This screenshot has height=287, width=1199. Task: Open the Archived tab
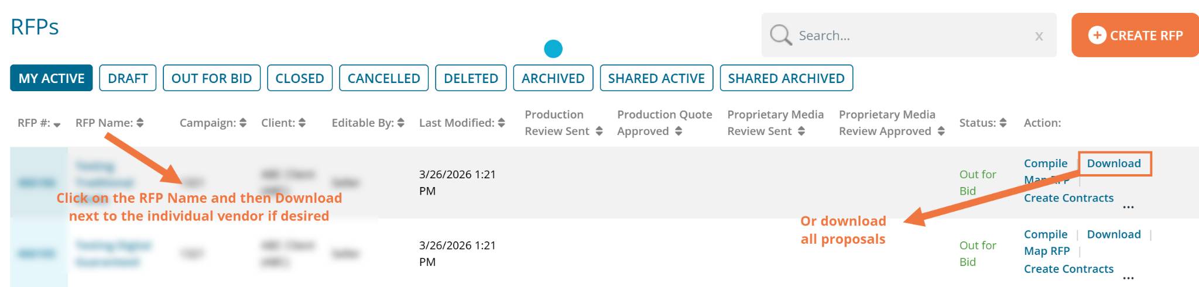point(553,78)
